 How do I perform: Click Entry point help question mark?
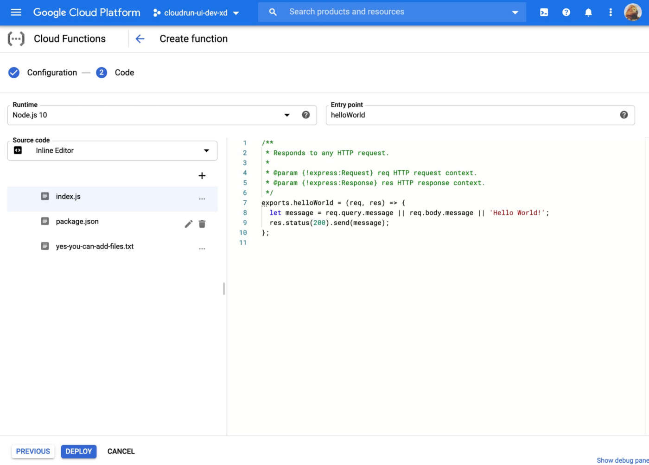[x=624, y=115]
